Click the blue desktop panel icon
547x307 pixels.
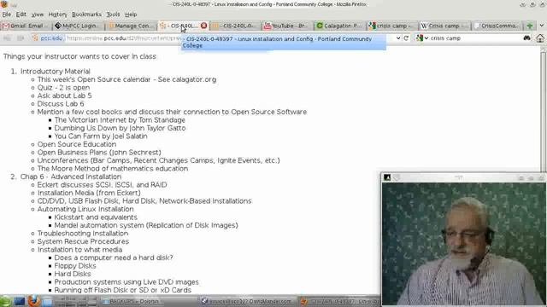click(x=20, y=301)
